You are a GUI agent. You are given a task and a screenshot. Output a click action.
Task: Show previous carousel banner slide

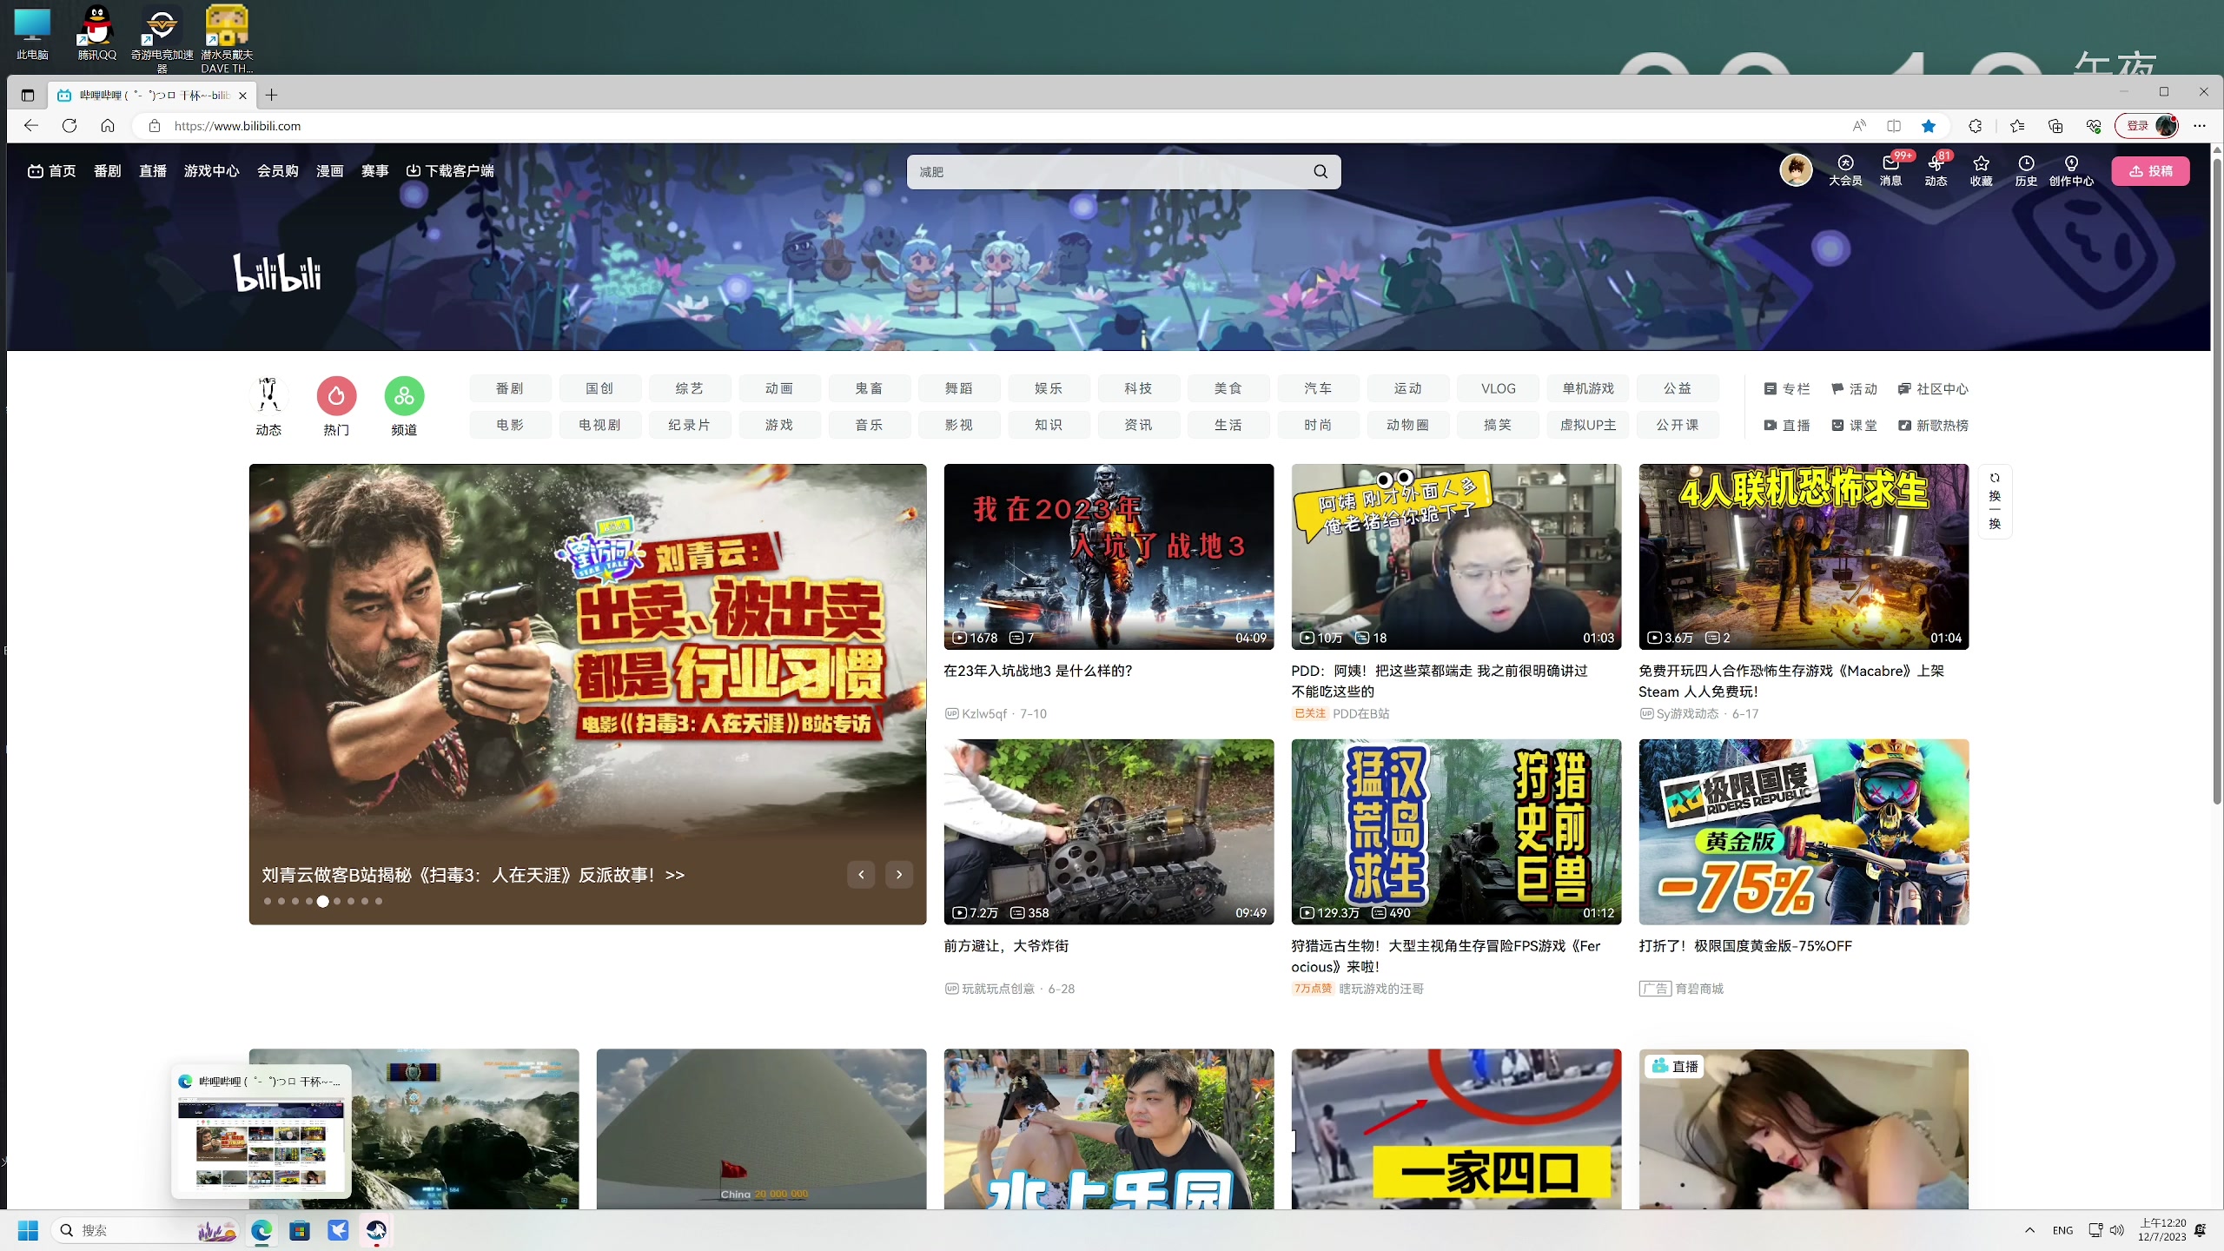tap(861, 875)
